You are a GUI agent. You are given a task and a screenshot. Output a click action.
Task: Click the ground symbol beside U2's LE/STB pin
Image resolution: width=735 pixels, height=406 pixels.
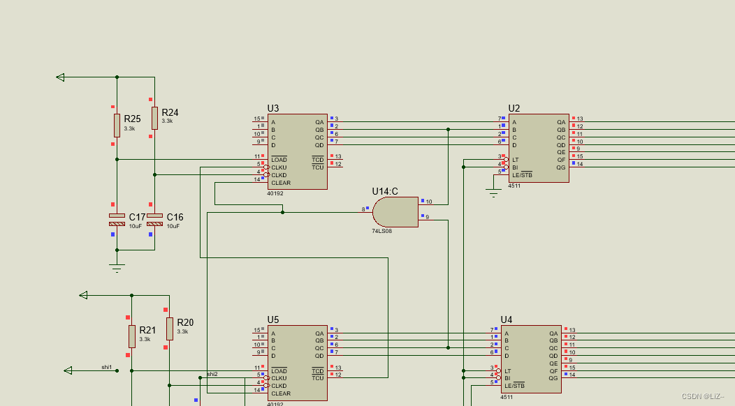coord(493,193)
